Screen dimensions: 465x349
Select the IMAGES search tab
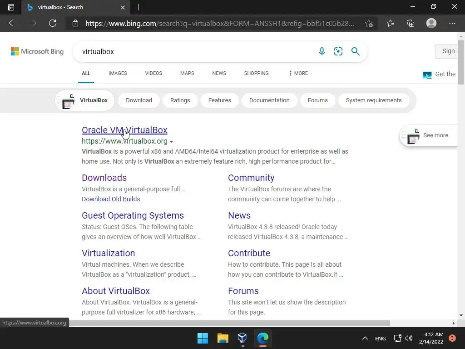pyautogui.click(x=118, y=73)
